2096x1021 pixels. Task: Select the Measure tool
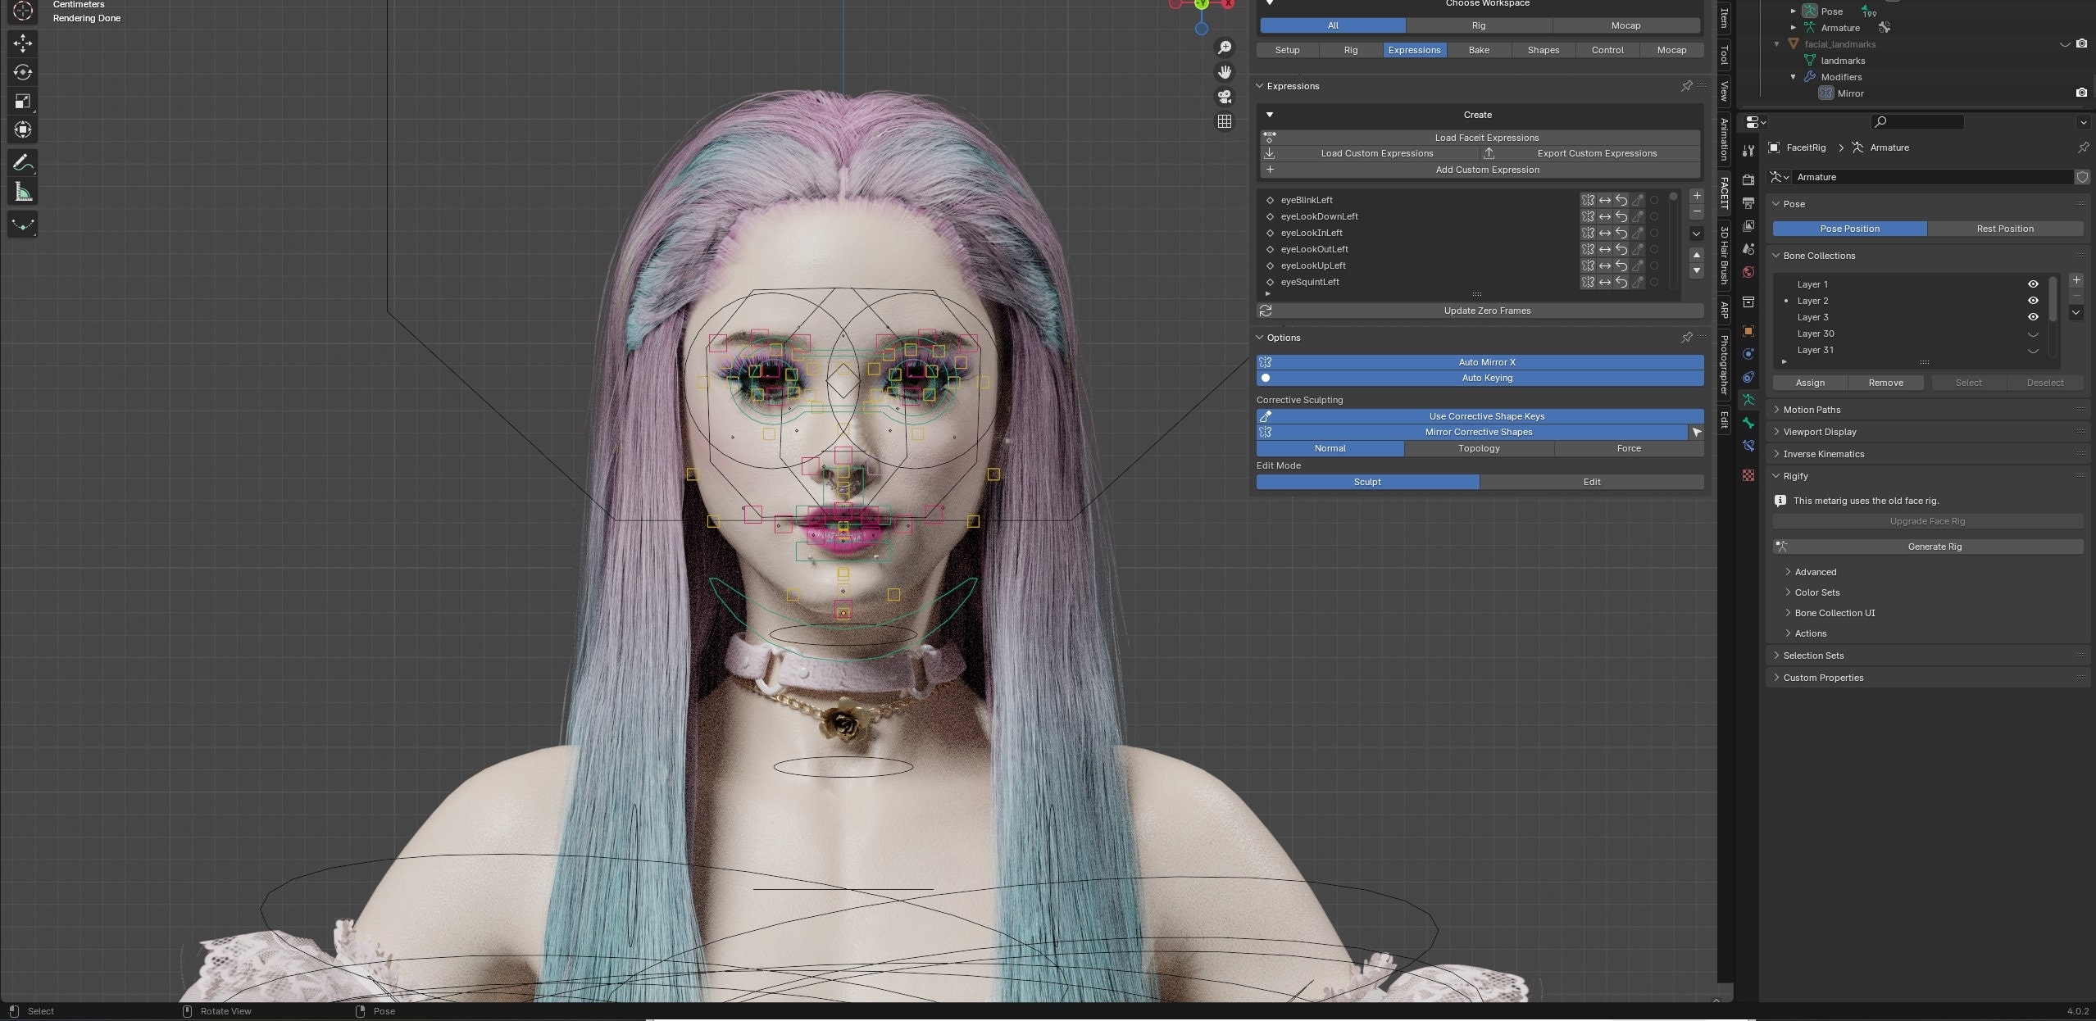pyautogui.click(x=22, y=191)
